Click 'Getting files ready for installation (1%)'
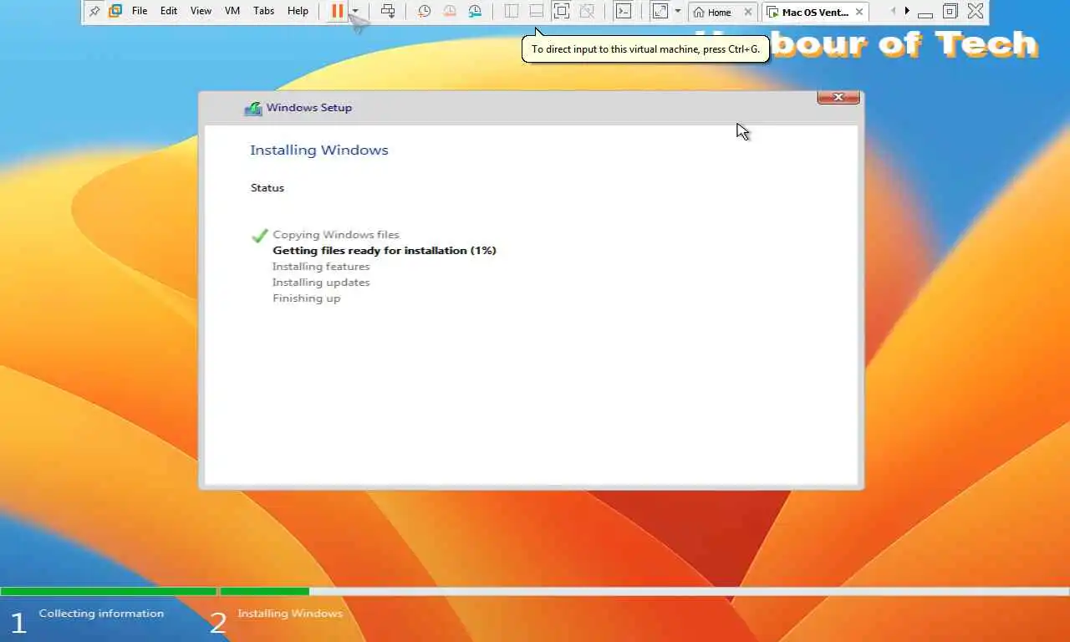This screenshot has height=642, width=1070. point(385,251)
